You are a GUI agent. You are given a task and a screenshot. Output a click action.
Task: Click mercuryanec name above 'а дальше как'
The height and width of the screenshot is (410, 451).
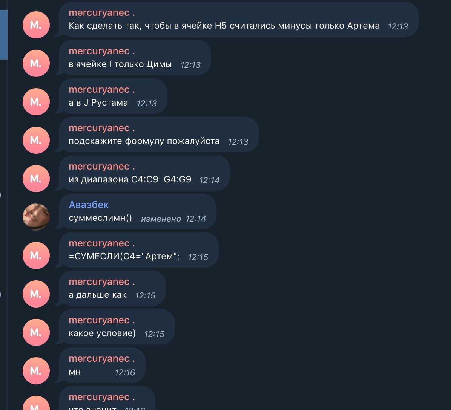102,281
